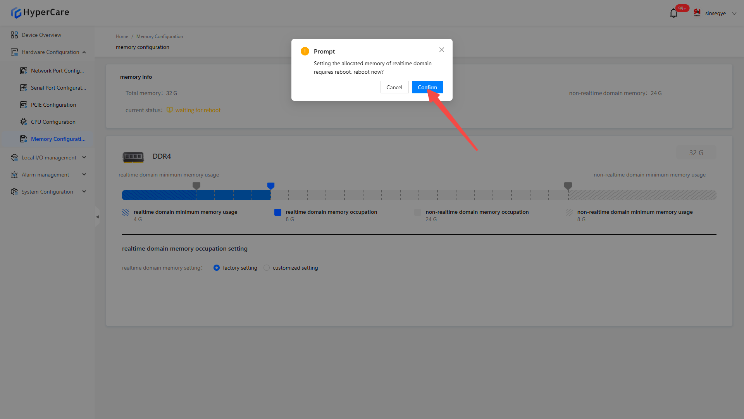Click the Serial Port Configuration icon
The image size is (744, 419).
pos(24,88)
